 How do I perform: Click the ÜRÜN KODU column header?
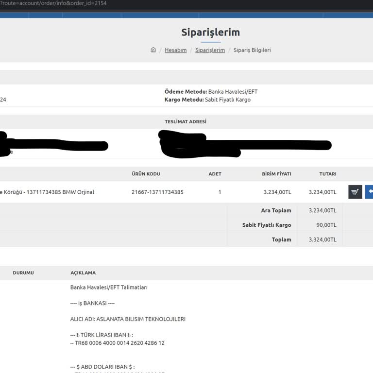[x=146, y=174]
